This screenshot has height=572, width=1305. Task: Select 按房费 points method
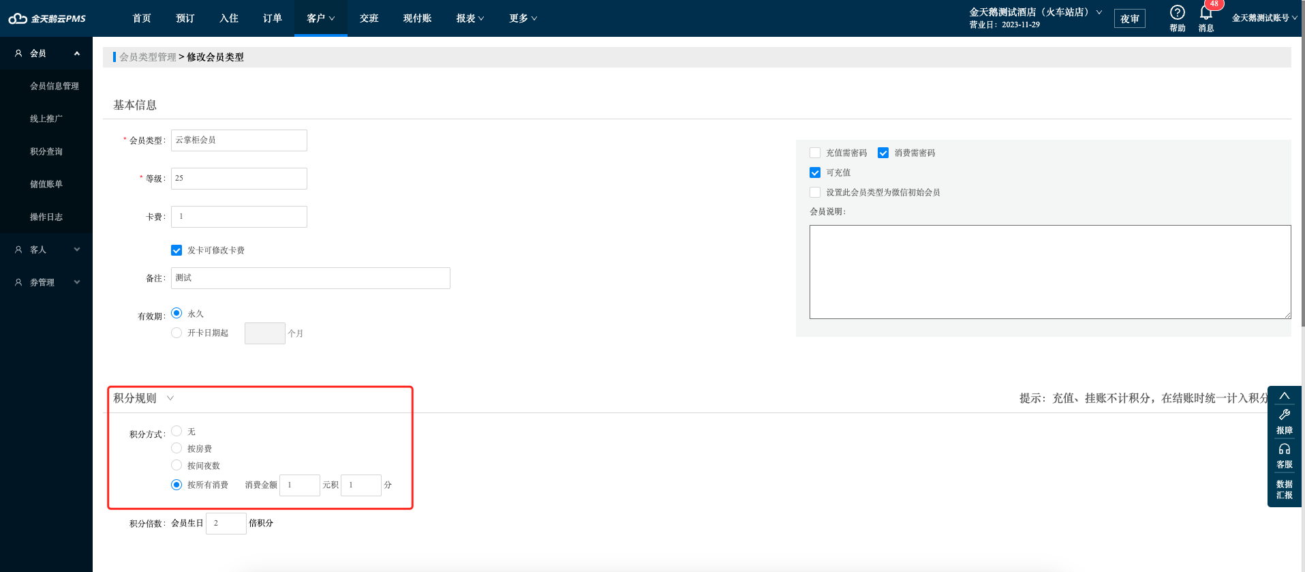(176, 448)
